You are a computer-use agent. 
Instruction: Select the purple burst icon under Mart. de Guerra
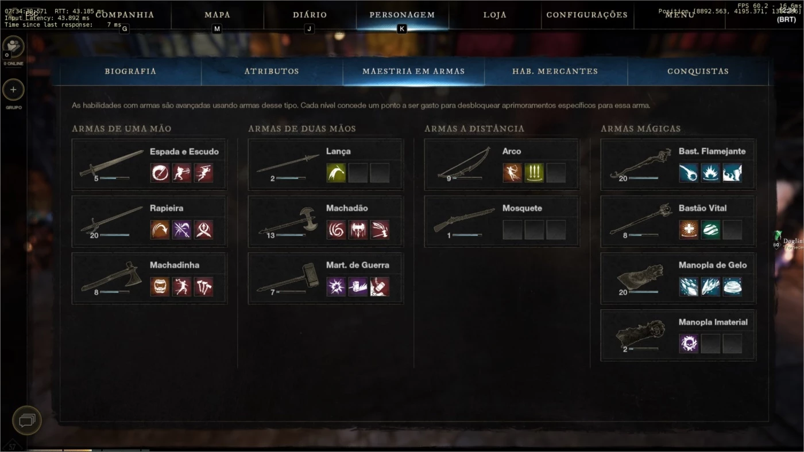point(337,286)
